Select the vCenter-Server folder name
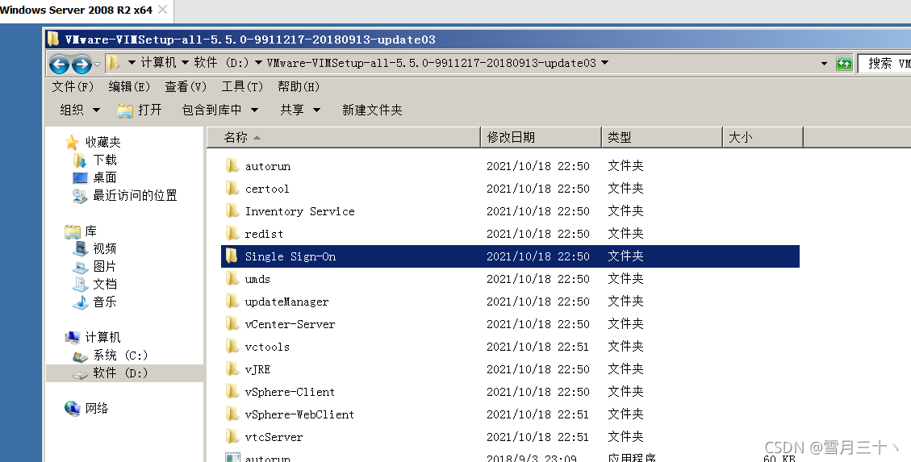The height and width of the screenshot is (462, 911). (x=290, y=324)
